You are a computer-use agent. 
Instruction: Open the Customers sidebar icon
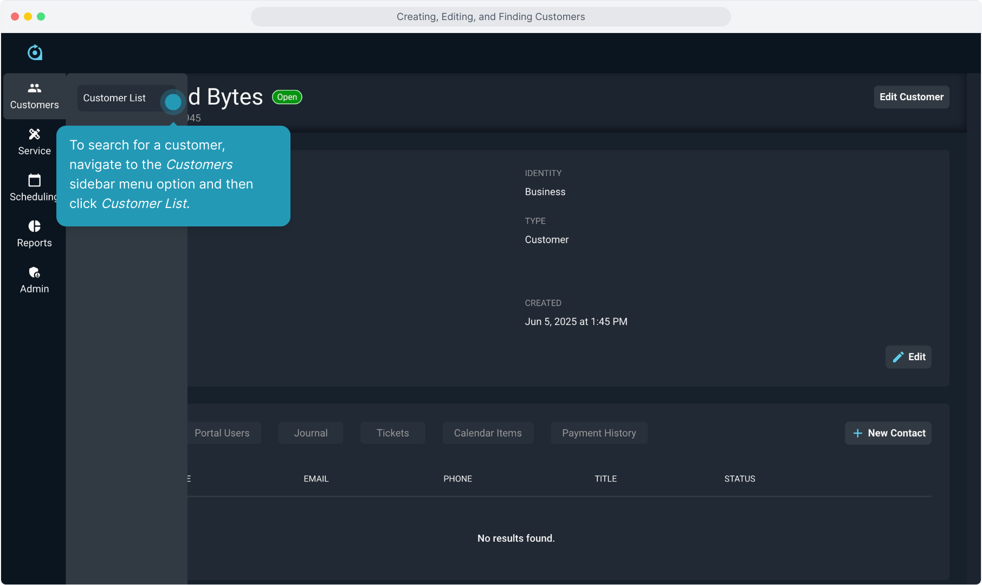coord(34,88)
